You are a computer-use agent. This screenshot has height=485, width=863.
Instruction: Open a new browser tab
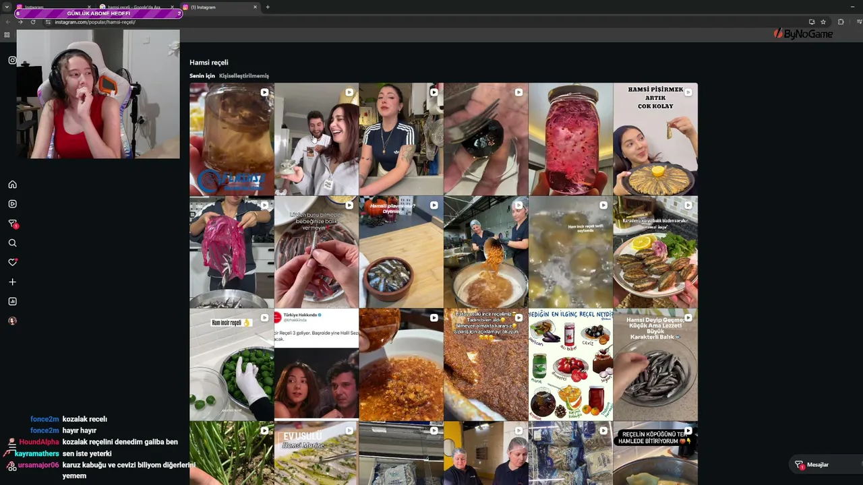(268, 7)
